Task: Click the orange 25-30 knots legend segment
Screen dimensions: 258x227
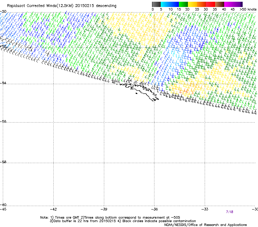Action: (202, 4)
